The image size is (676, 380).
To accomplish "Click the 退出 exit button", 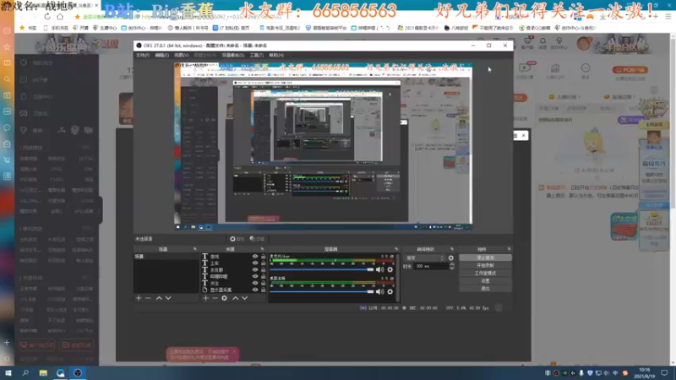I will point(485,289).
